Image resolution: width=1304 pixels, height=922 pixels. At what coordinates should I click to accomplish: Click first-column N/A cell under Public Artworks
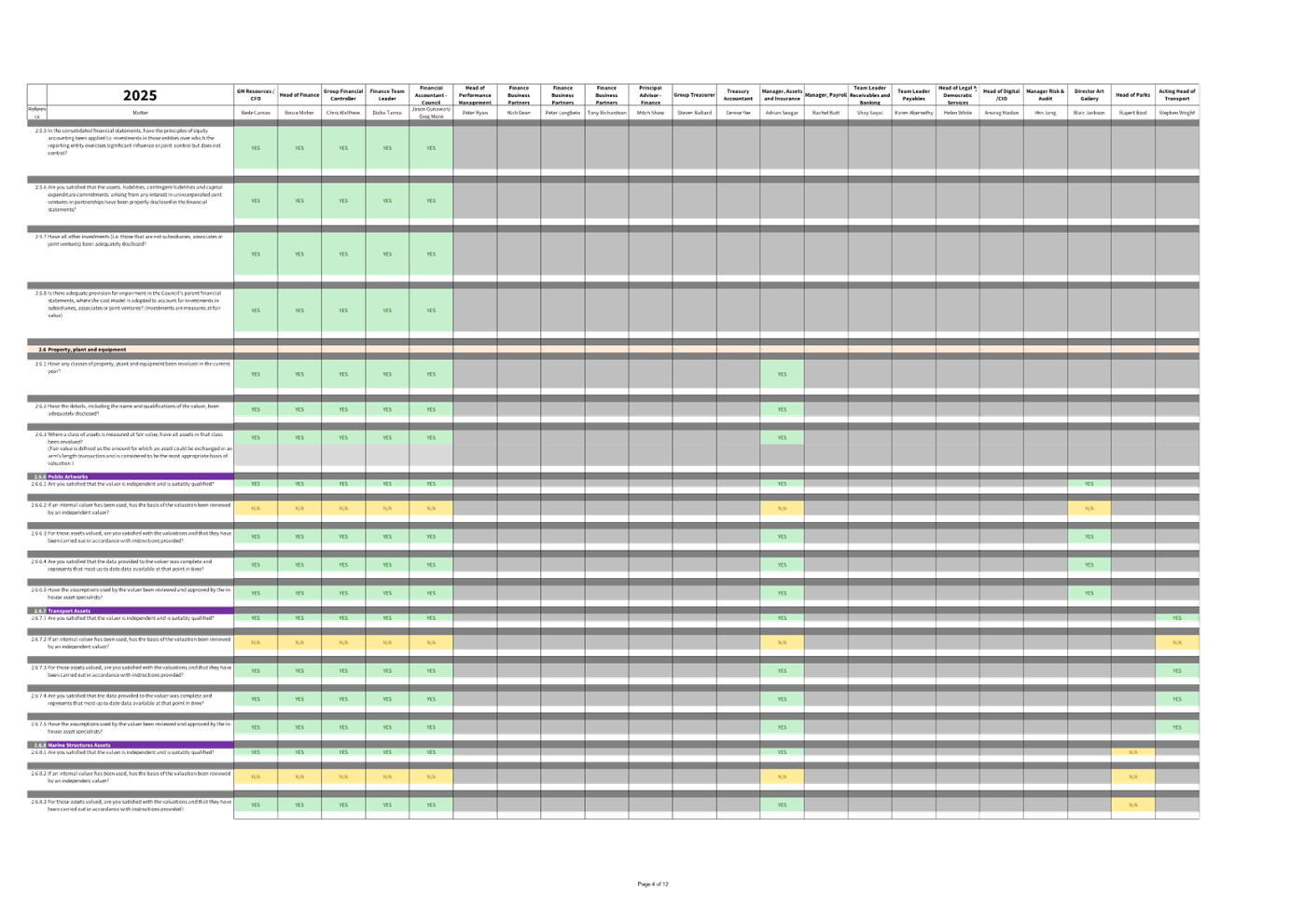[256, 508]
